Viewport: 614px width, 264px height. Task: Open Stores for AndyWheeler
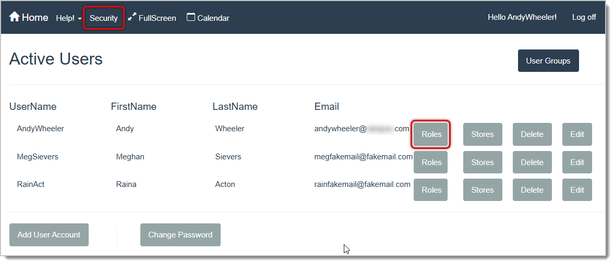pos(482,134)
